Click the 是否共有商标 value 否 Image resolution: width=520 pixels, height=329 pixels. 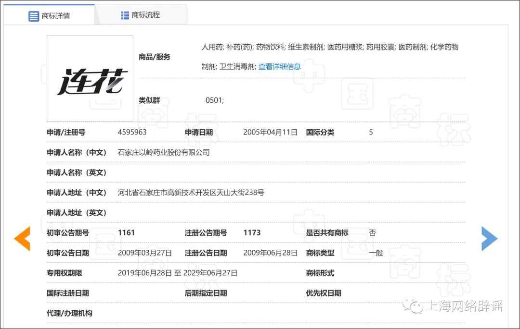click(372, 232)
